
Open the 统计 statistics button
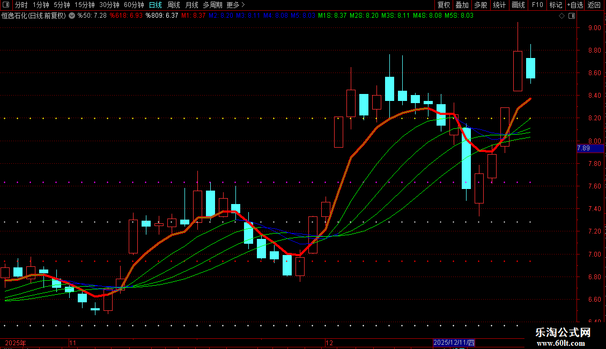tap(499, 5)
